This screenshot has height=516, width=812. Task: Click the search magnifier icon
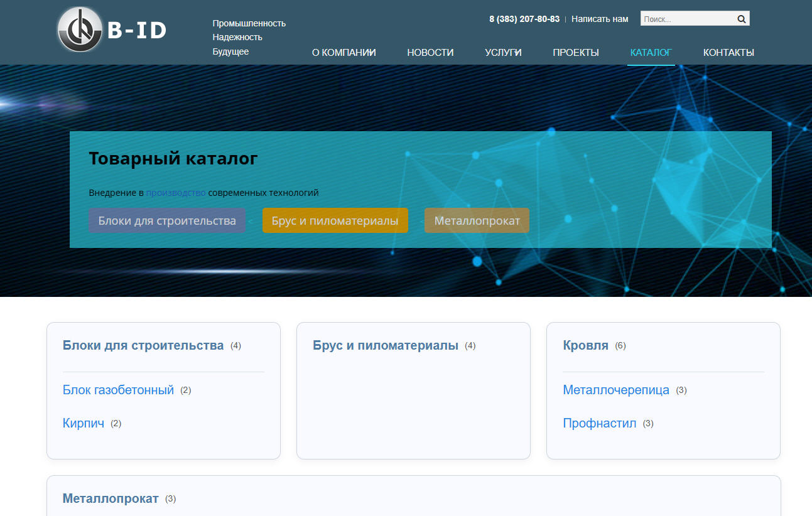[x=742, y=18]
